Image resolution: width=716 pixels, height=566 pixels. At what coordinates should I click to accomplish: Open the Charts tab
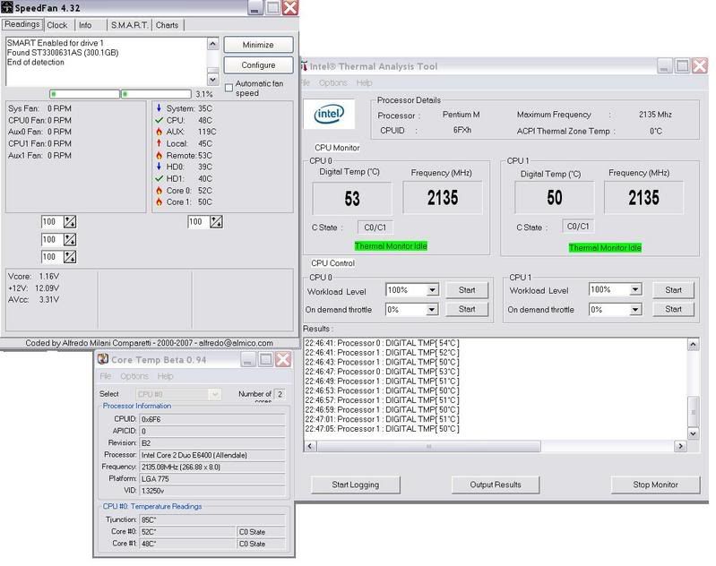(168, 25)
